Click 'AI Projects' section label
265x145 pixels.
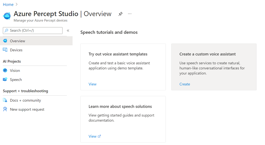[12, 61]
